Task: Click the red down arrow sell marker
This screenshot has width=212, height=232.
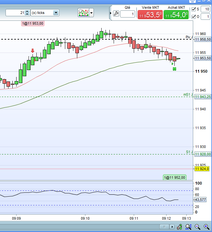Action: click(32, 51)
